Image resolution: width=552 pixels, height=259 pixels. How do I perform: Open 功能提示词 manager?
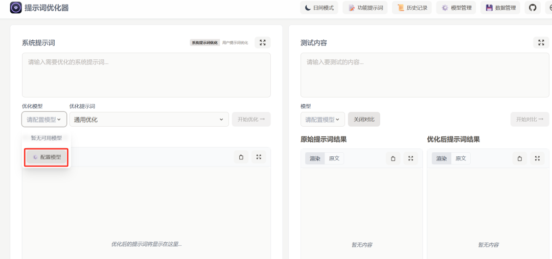pos(365,8)
